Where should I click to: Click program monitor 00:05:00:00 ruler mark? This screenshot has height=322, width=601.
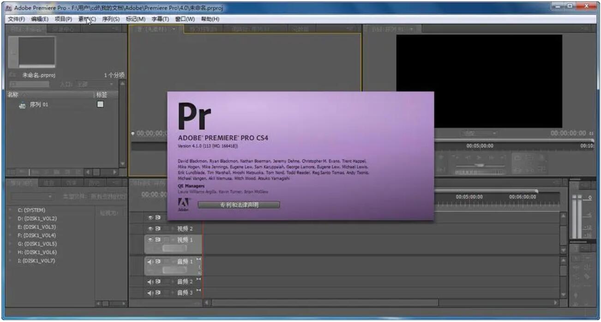click(x=480, y=146)
